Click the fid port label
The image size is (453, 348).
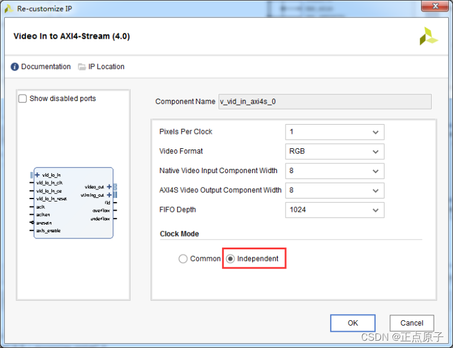(108, 203)
